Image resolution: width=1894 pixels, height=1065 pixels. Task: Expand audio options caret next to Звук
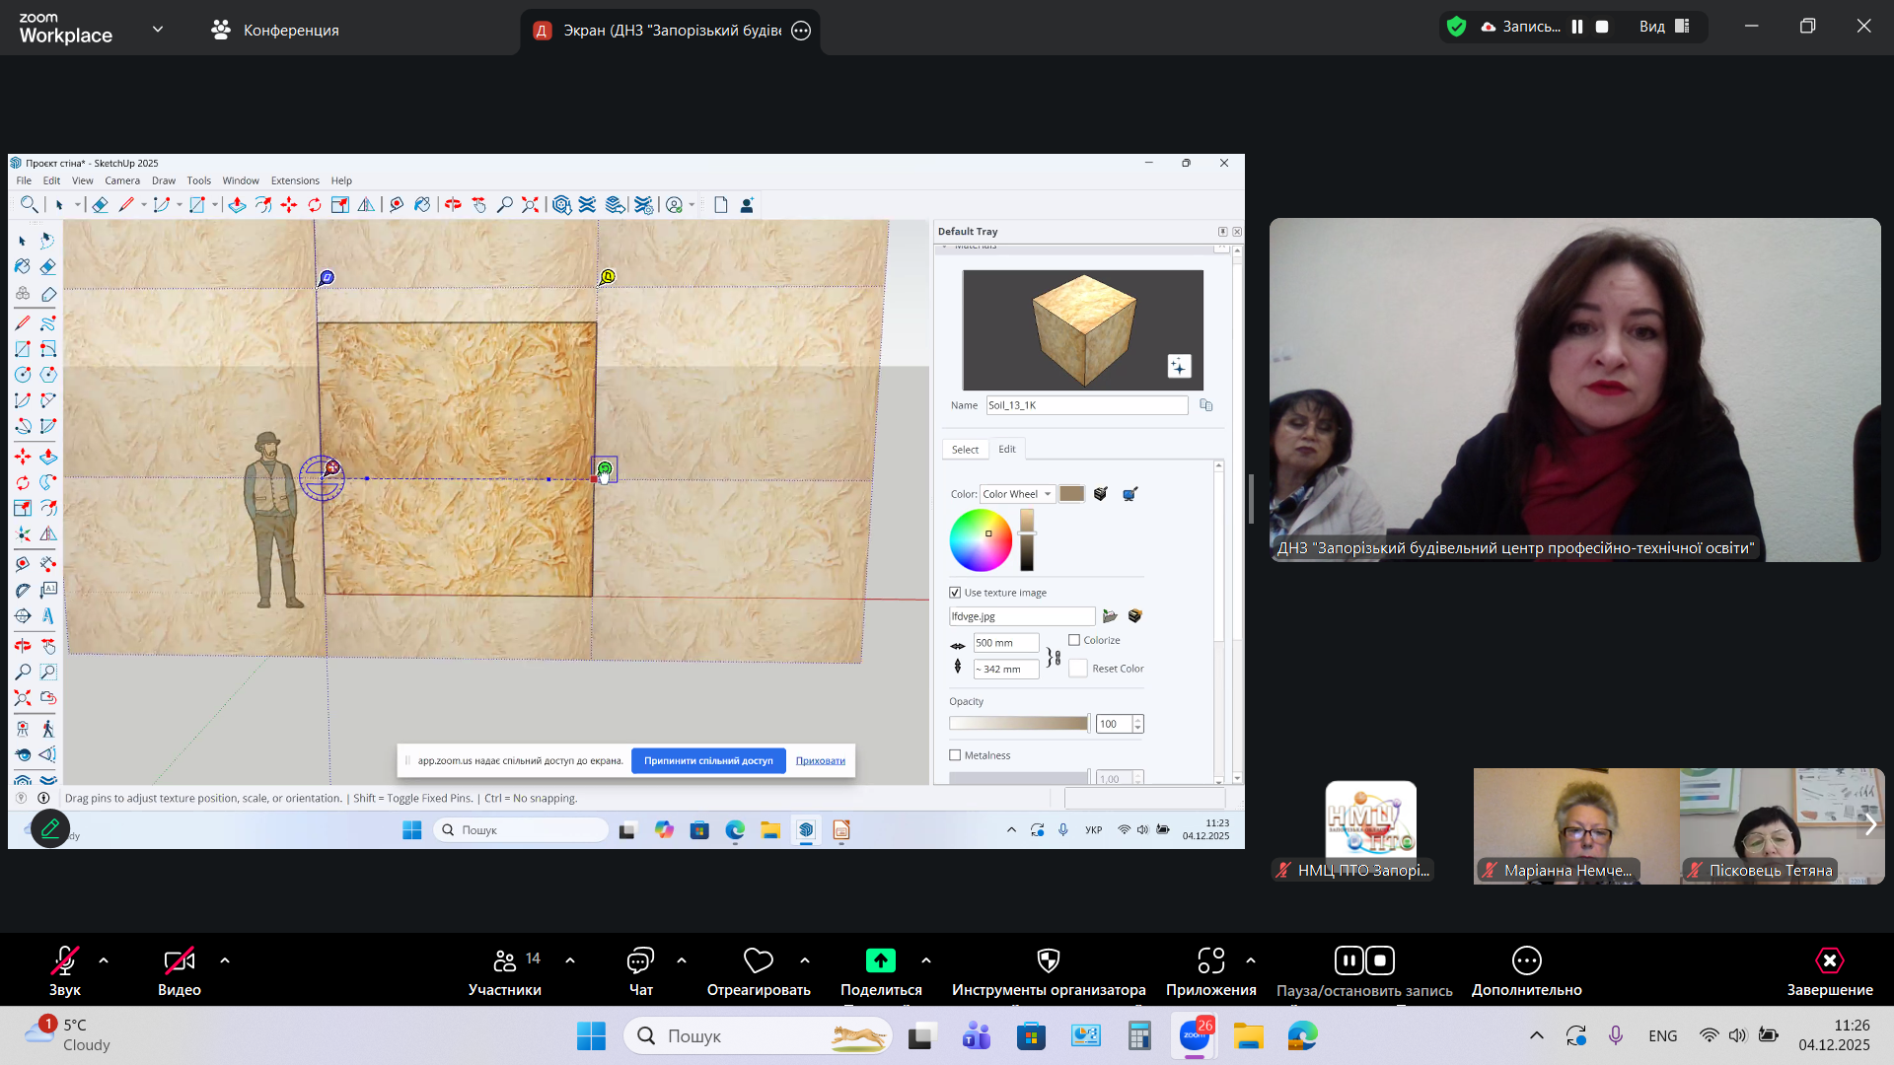(x=104, y=960)
